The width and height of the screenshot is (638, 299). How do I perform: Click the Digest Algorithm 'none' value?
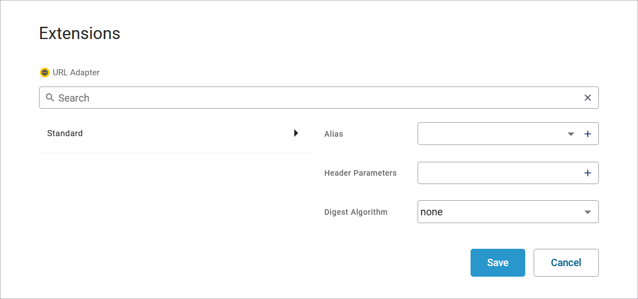point(431,212)
